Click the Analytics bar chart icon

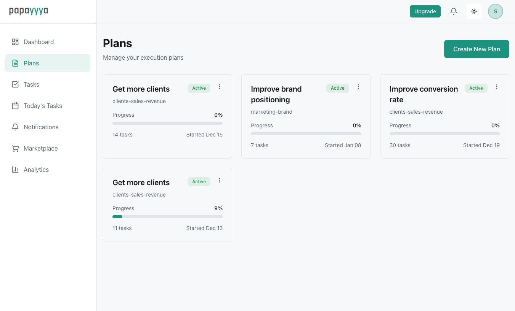(x=15, y=170)
